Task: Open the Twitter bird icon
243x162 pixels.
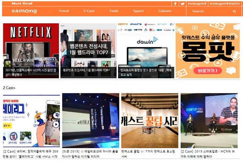Action: click(182, 3)
